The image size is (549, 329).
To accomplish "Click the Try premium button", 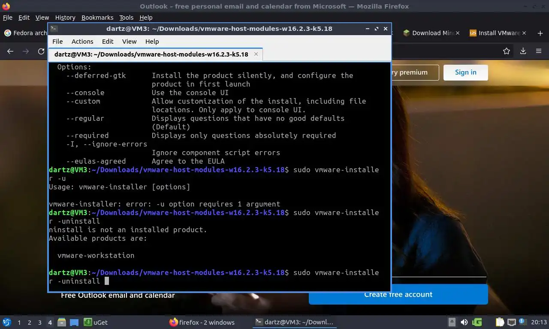I will (x=414, y=72).
